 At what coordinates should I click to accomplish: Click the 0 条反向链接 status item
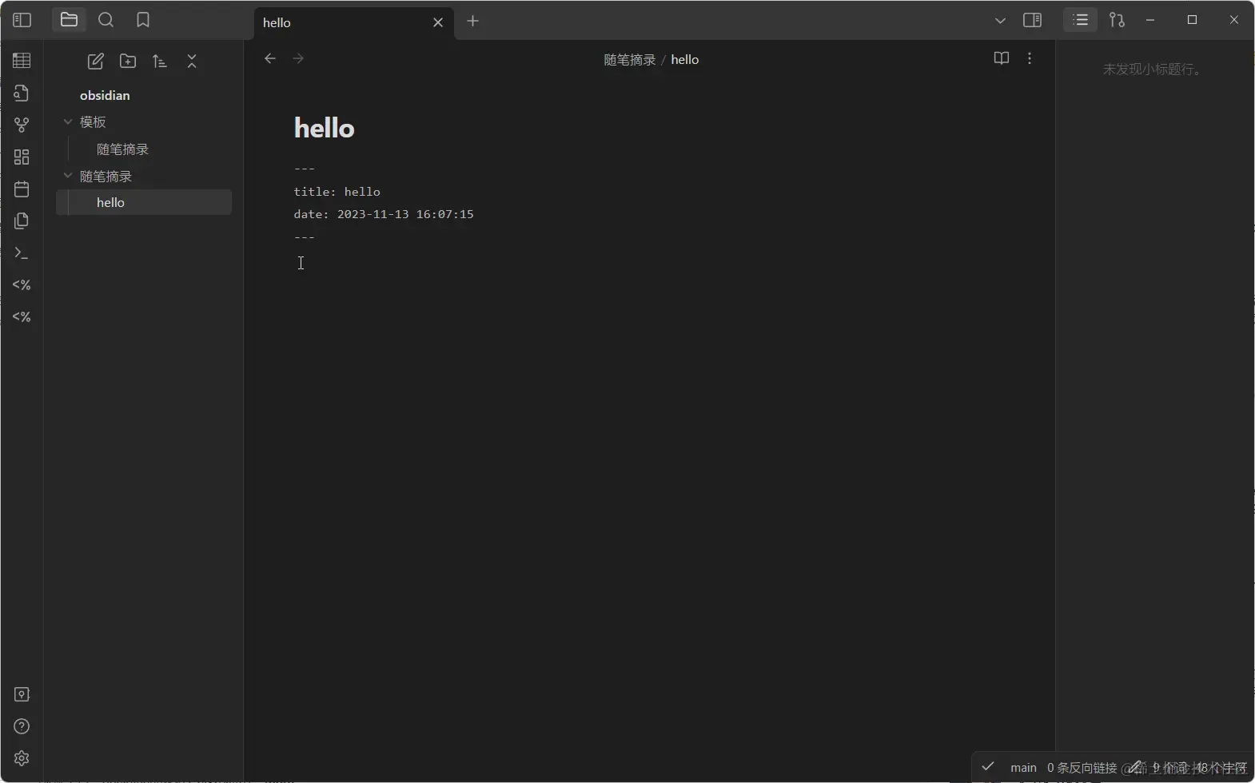pos(1082,768)
